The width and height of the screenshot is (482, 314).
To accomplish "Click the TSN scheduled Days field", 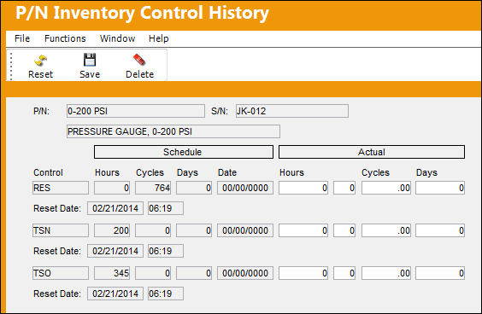I will click(x=194, y=230).
